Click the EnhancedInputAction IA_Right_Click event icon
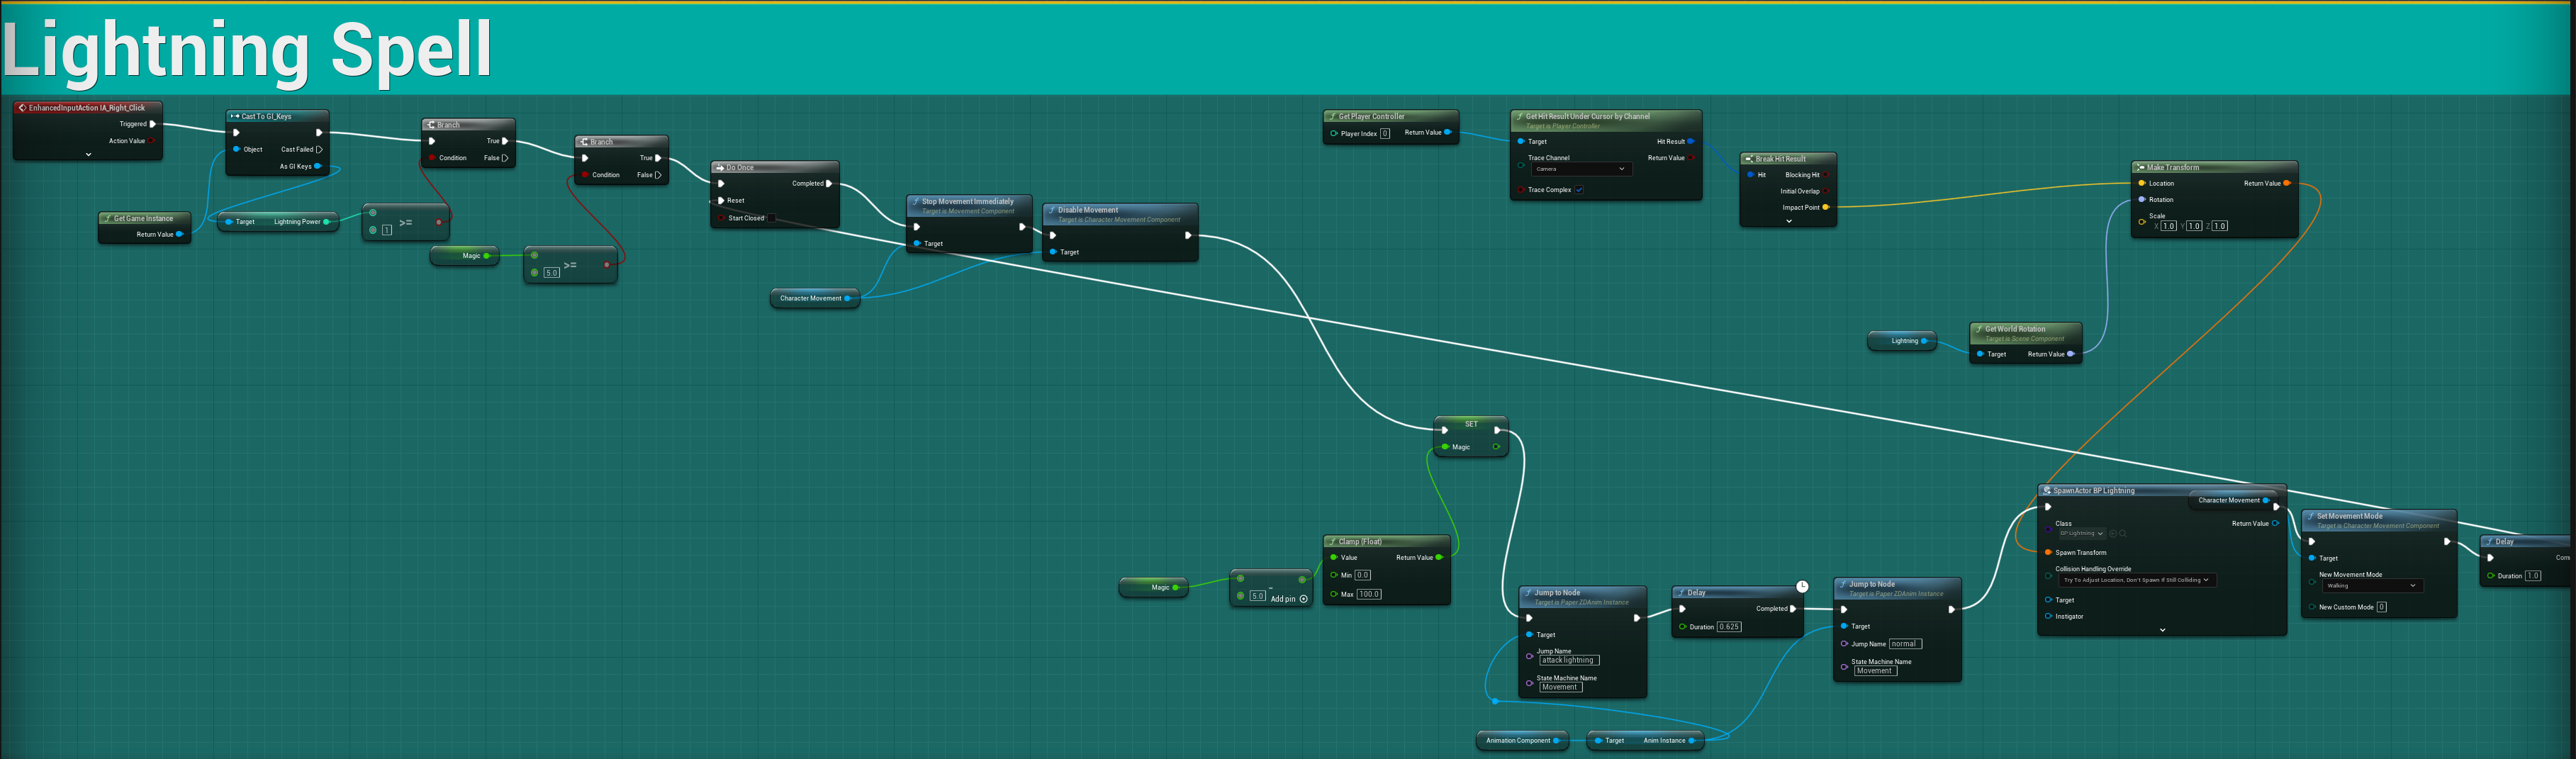 point(22,108)
